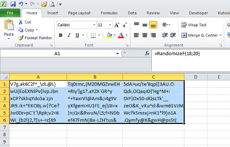230x147 pixels.
Task: Expand the Merge & Center dropdown arrow
Action: tap(221, 35)
